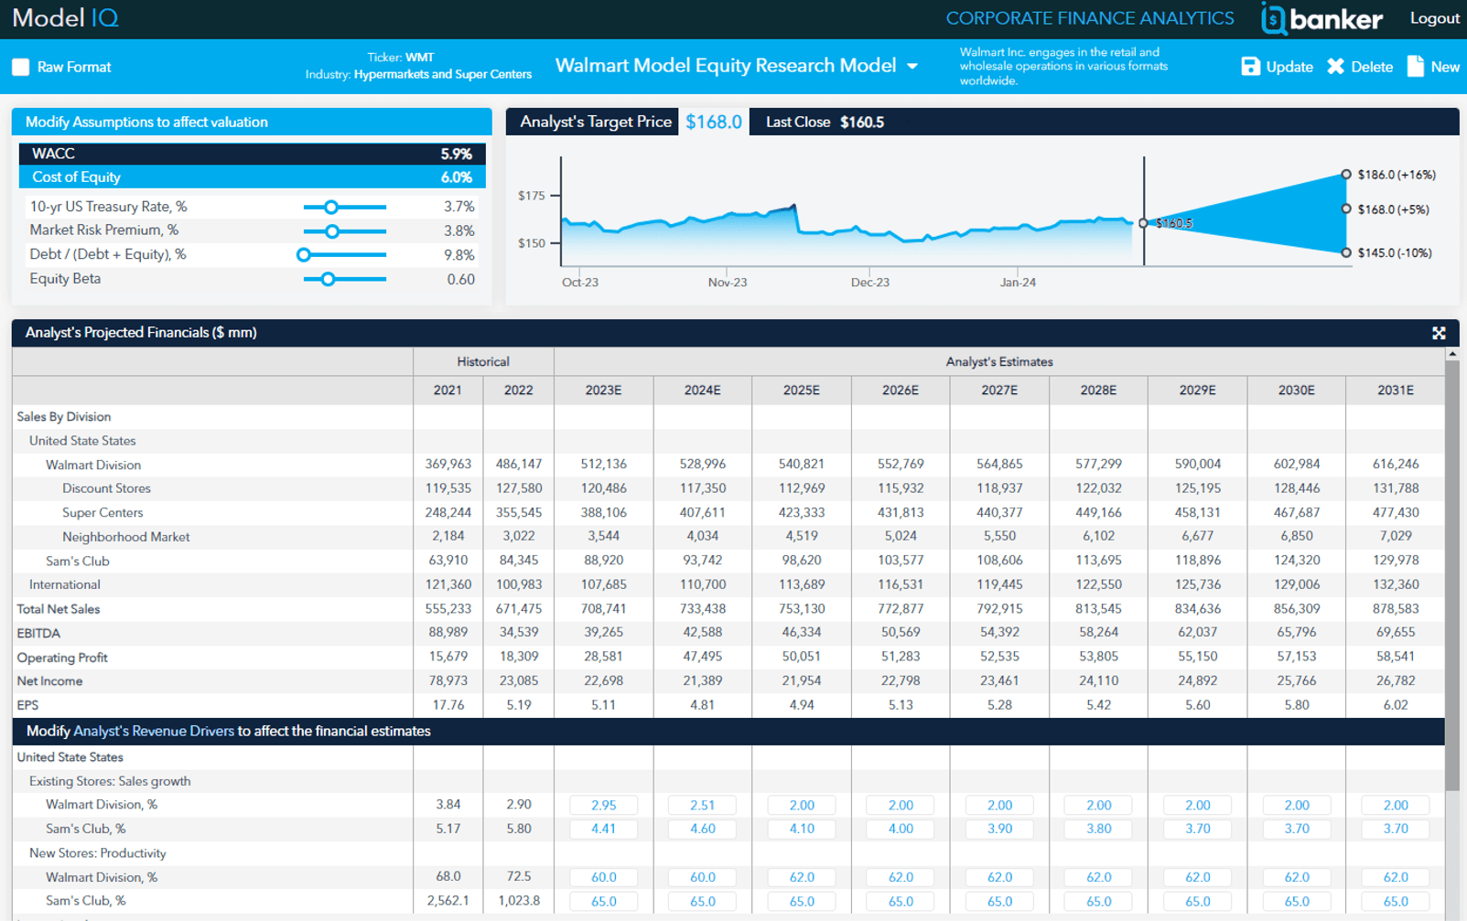1467x921 pixels.
Task: Click the Update save icon
Action: (x=1250, y=66)
